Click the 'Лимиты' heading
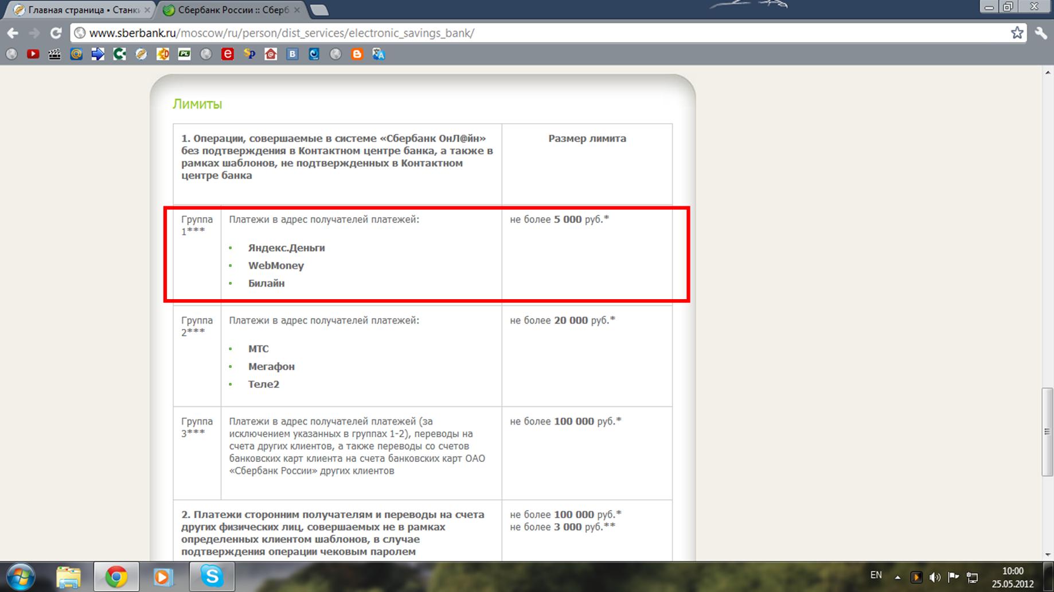1054x592 pixels. pyautogui.click(x=197, y=104)
